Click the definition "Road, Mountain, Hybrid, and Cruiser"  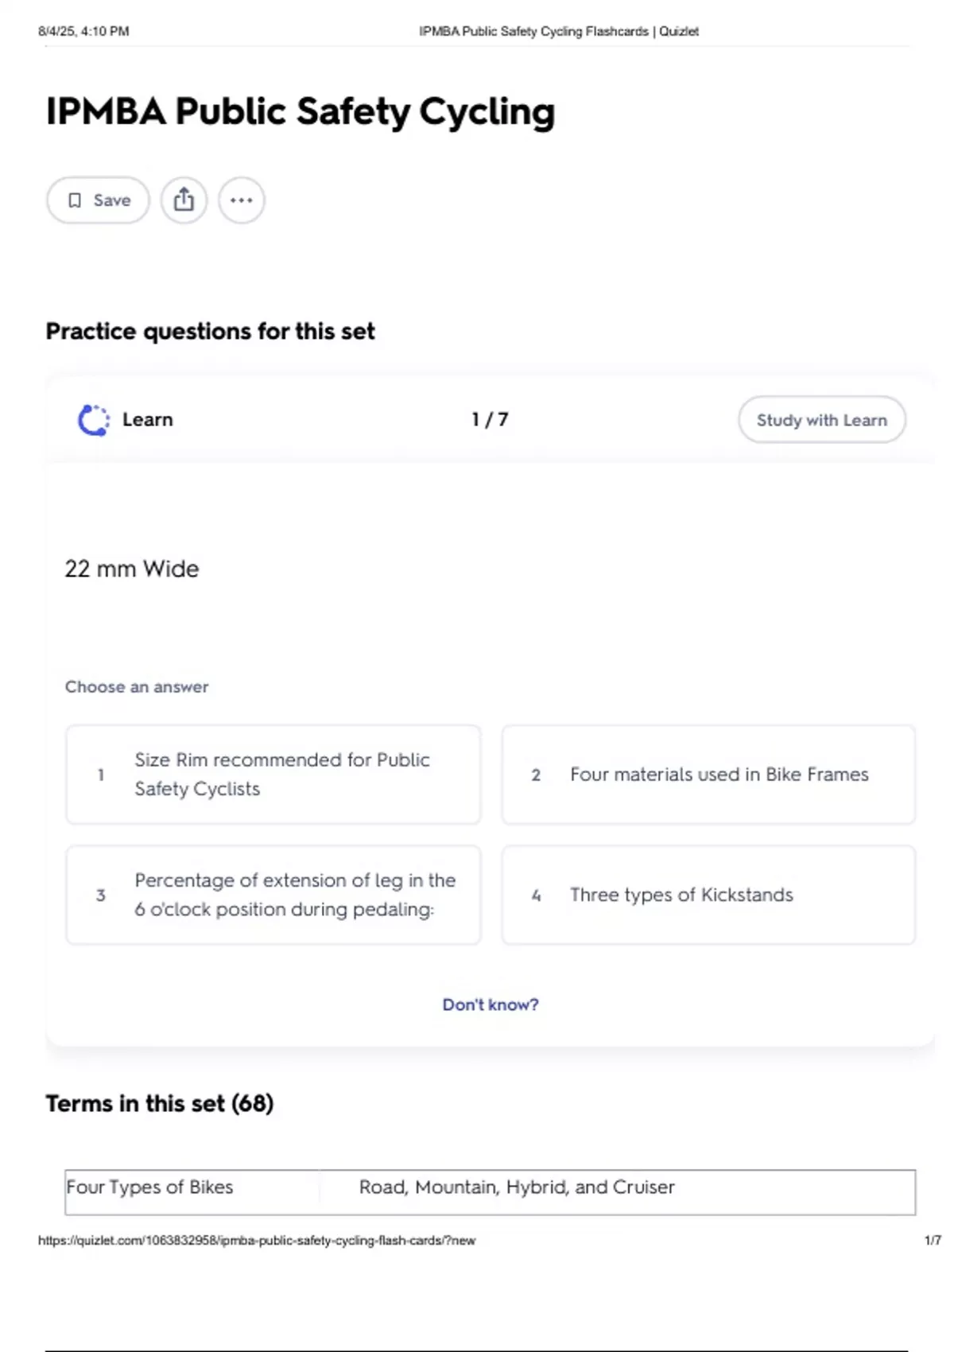[x=517, y=1187]
